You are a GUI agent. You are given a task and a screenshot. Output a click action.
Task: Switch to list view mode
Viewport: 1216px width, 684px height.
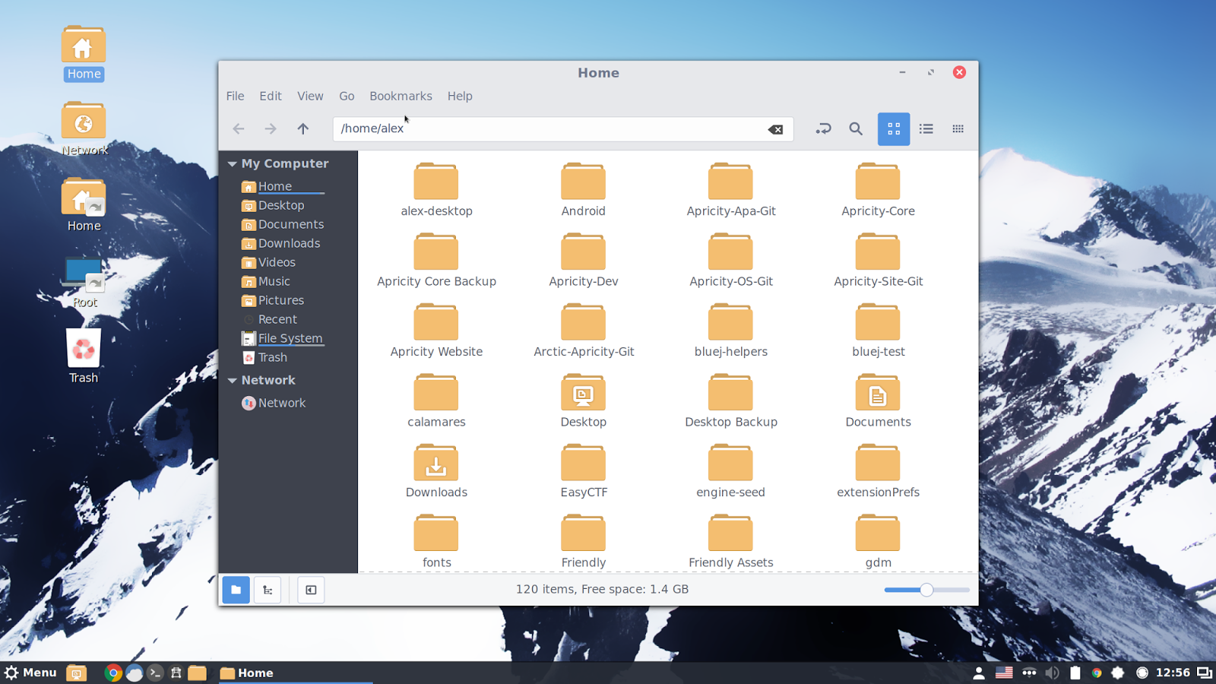pos(926,128)
